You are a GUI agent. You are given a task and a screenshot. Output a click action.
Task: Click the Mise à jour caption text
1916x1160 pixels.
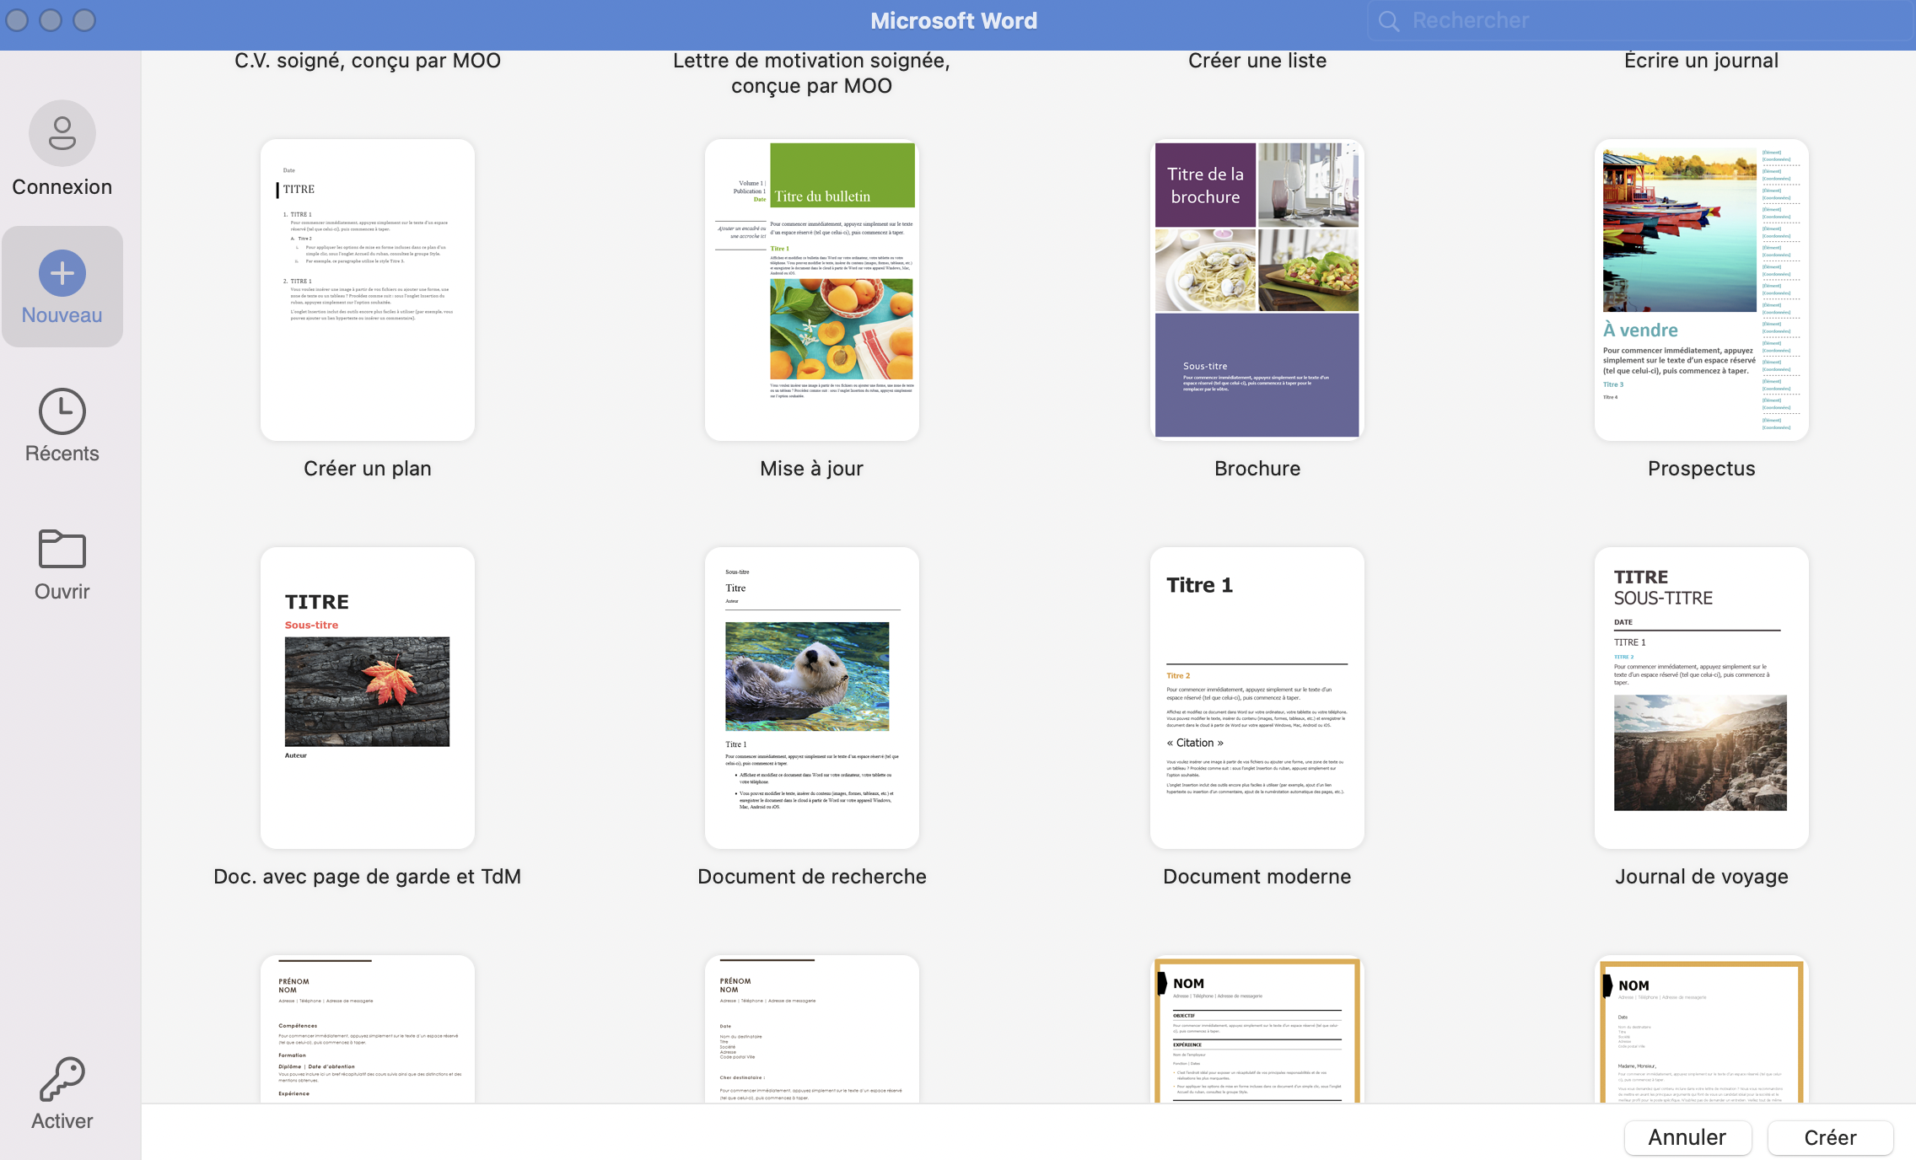coord(812,469)
